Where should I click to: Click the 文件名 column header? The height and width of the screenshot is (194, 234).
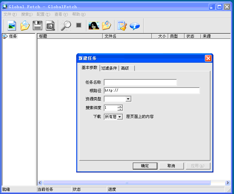[x=127, y=36]
